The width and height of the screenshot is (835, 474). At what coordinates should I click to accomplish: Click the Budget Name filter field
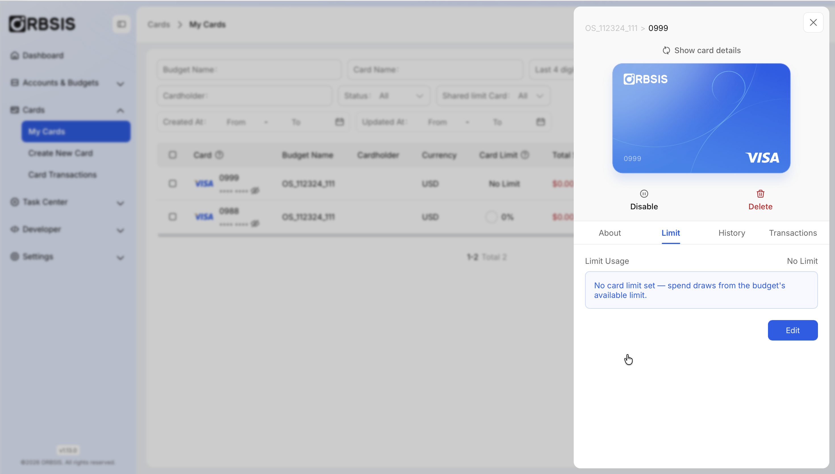[249, 69]
